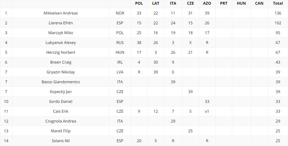Click the HUN column header

click(241, 3)
